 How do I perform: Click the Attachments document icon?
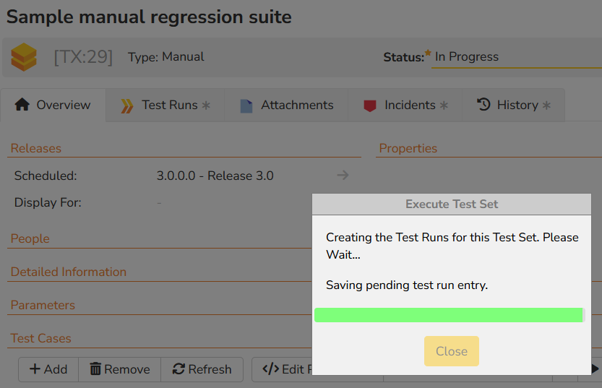(x=246, y=106)
